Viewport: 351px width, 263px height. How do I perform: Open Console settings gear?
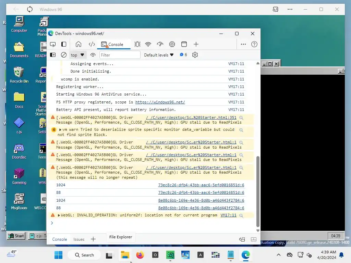click(x=195, y=55)
